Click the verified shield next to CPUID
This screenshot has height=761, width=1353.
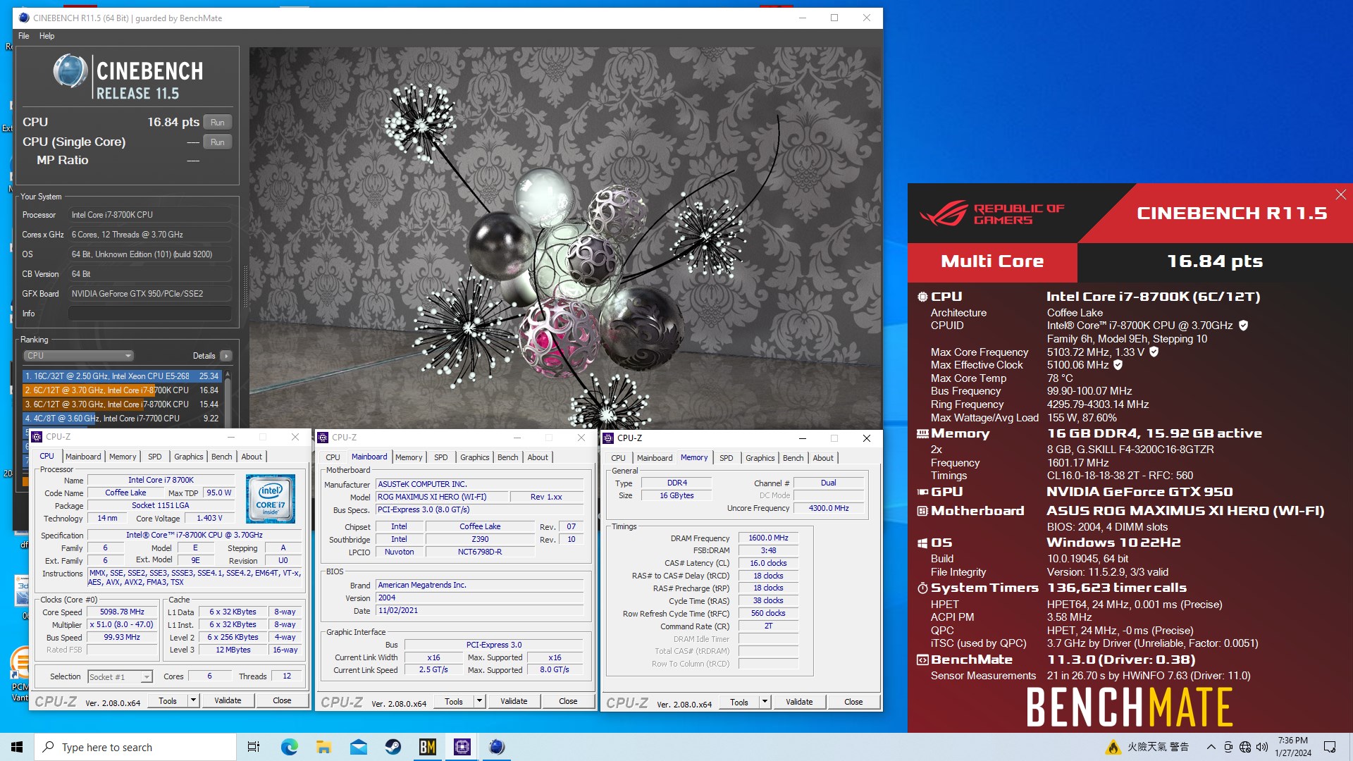[1244, 326]
